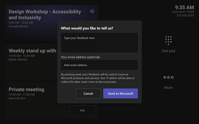This screenshot has width=199, height=124.
Task: Join the Private meeting
Action: click(82, 110)
